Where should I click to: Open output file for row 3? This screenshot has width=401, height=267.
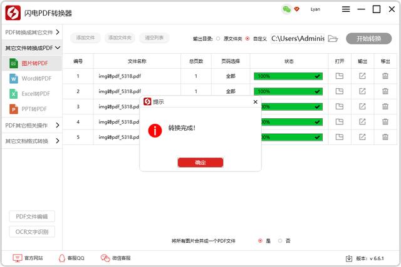click(x=340, y=106)
